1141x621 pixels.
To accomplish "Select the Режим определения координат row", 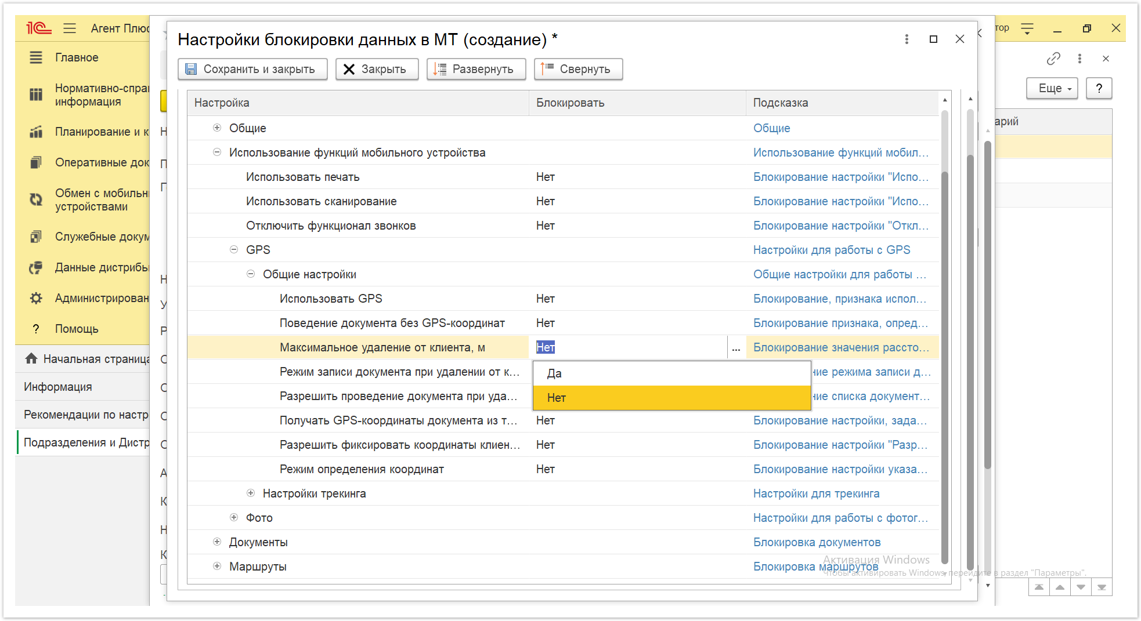I will (563, 469).
